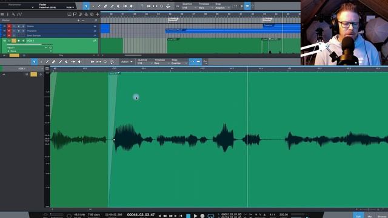This screenshot has width=388, height=218.
Task: Select the Paint tool in the audio editor toolbar
Action: pyautogui.click(x=60, y=62)
